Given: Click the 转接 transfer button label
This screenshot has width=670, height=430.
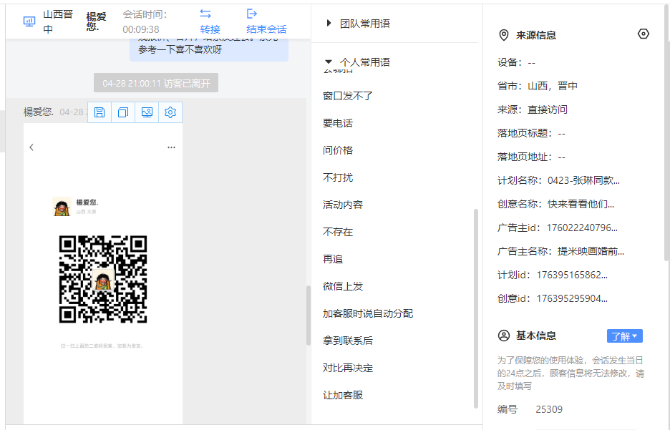Looking at the screenshot, I should tap(210, 29).
